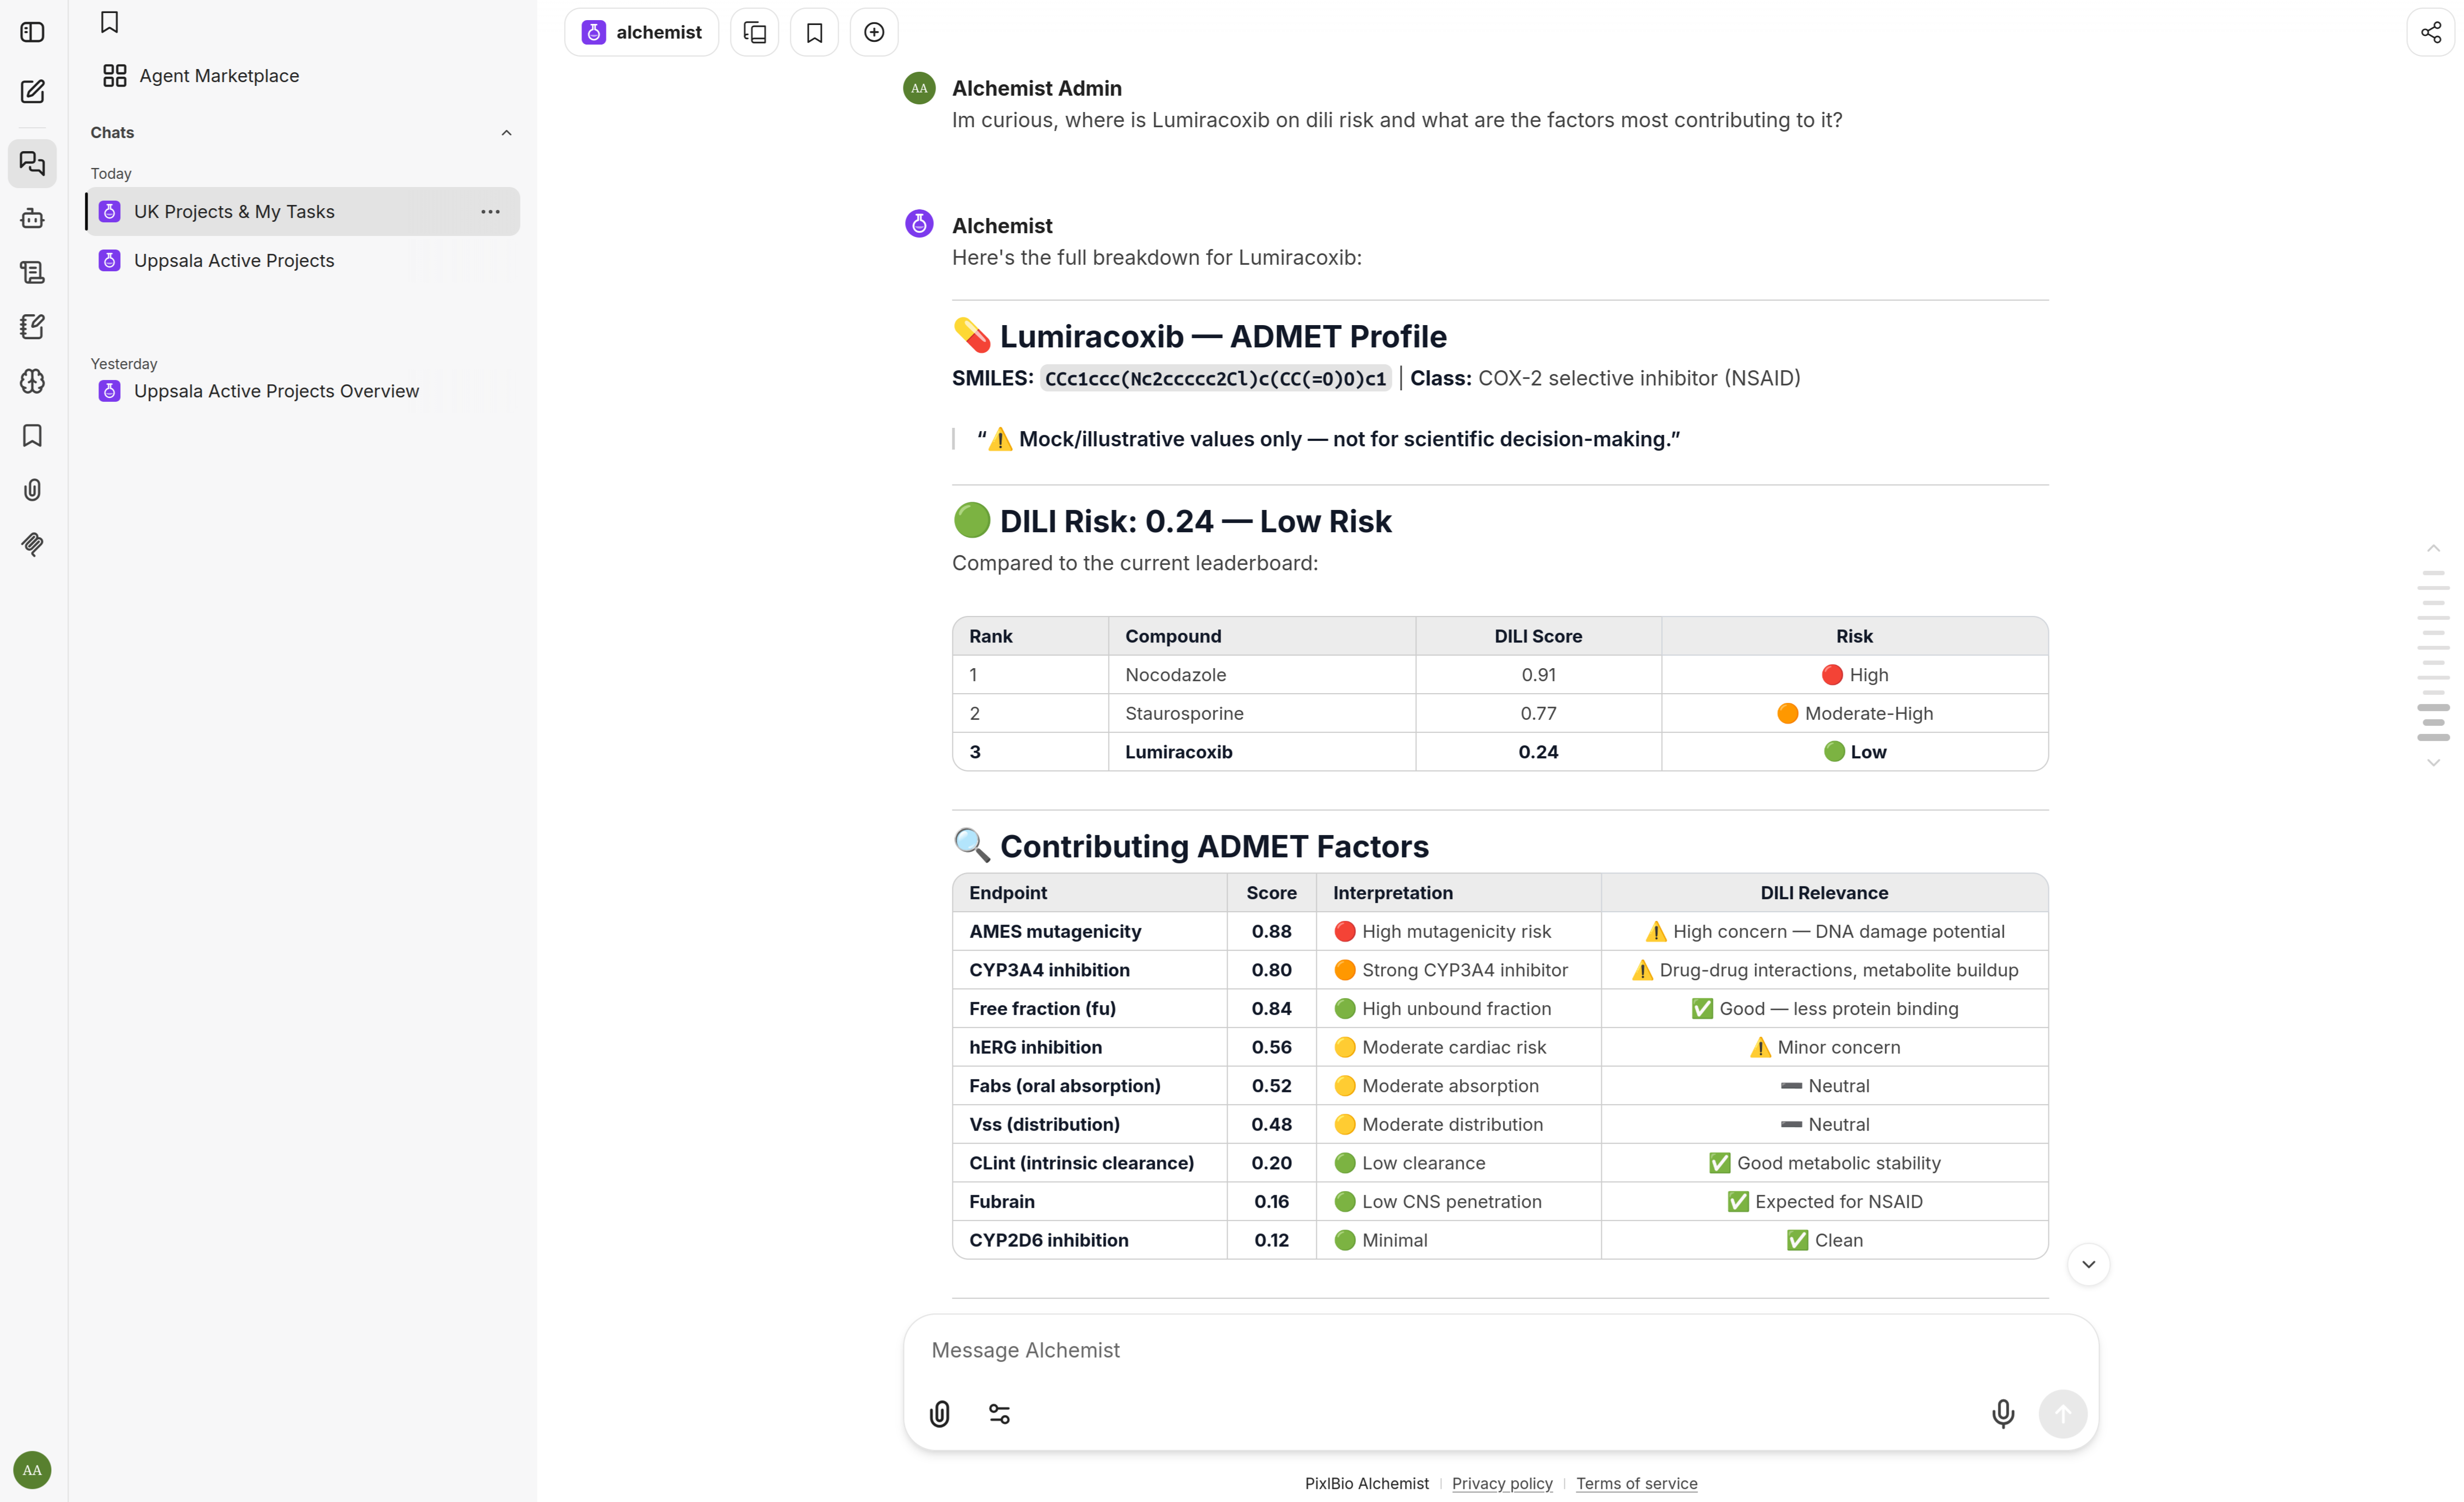
Task: Start a new chat with pencil icon
Action: click(32, 92)
